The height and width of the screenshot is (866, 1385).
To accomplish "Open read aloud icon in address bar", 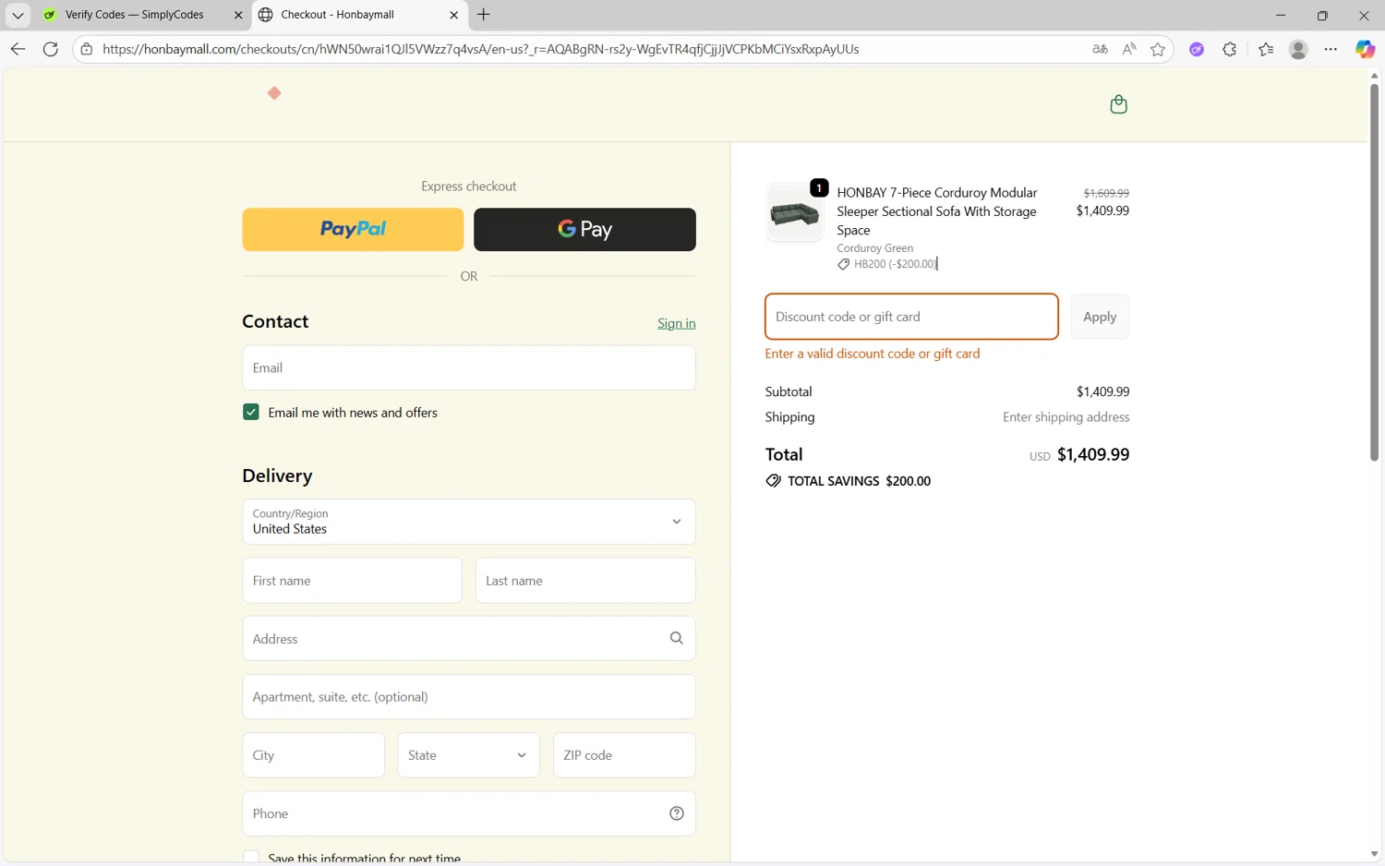I will click(x=1129, y=49).
